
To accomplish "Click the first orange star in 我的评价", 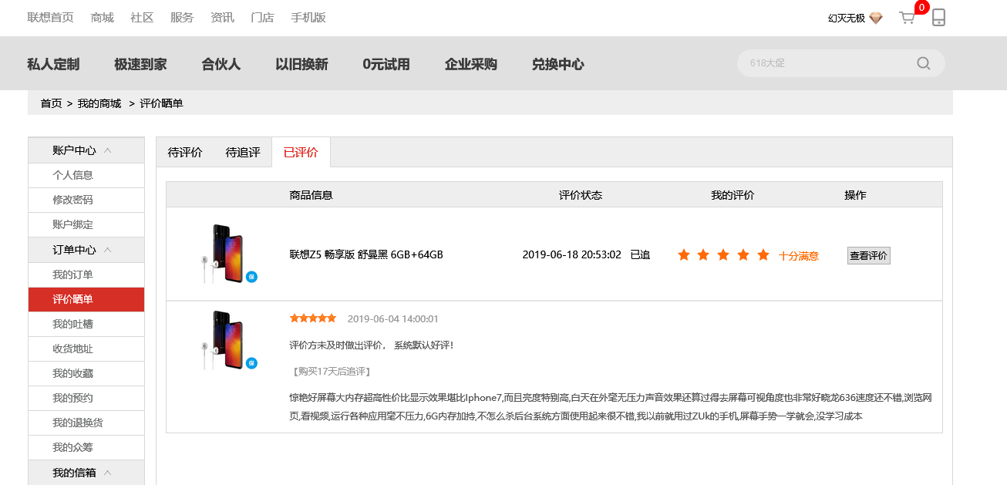I will (x=683, y=255).
